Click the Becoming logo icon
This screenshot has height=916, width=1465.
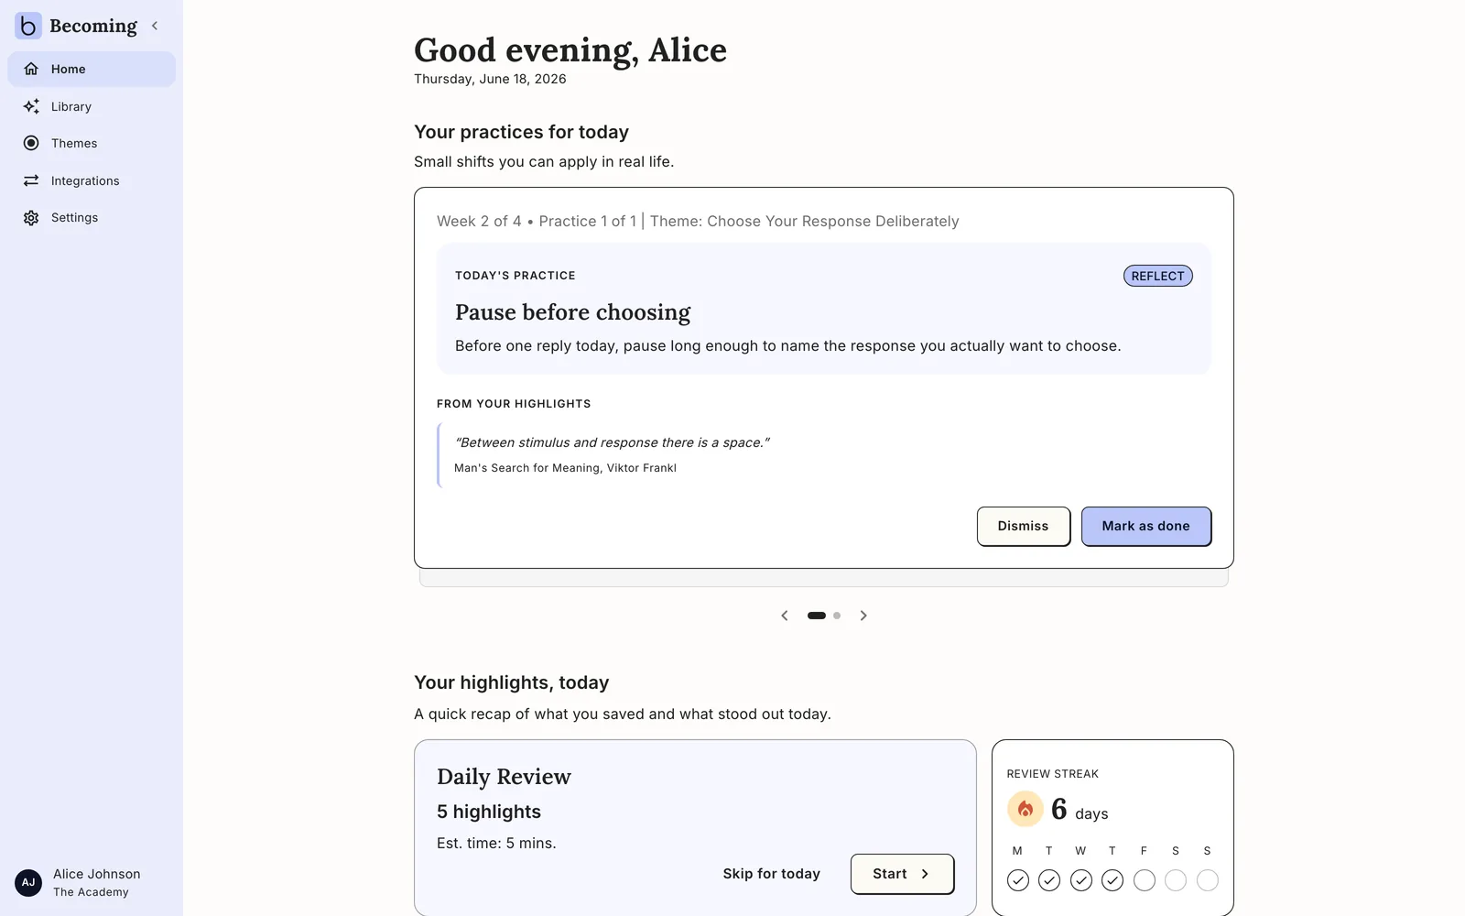pyautogui.click(x=28, y=26)
